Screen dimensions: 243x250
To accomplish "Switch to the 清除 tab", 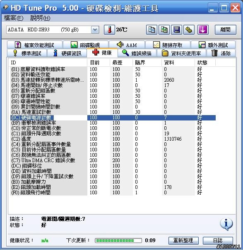I will pos(221,53).
